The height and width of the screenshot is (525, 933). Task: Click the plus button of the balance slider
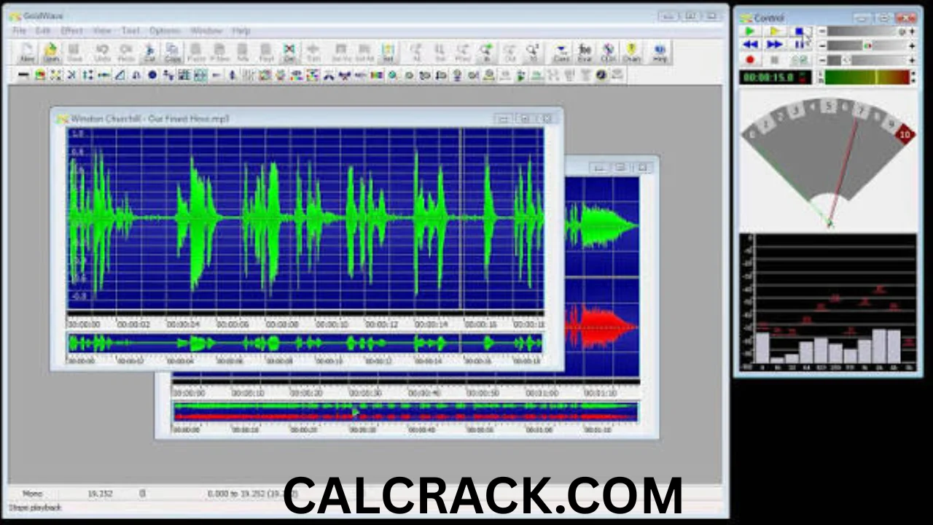click(x=912, y=45)
